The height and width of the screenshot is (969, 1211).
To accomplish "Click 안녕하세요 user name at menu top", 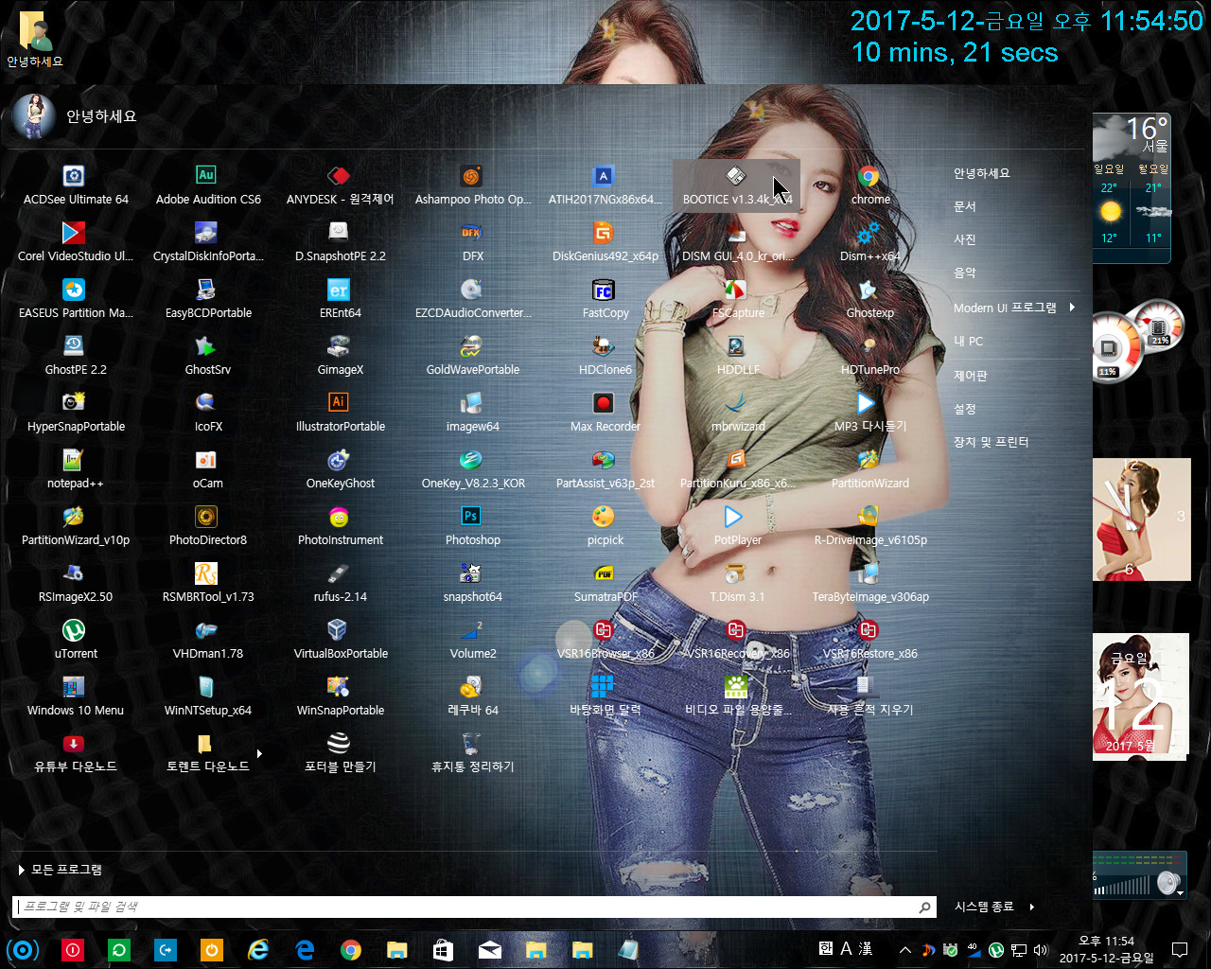I will click(101, 116).
